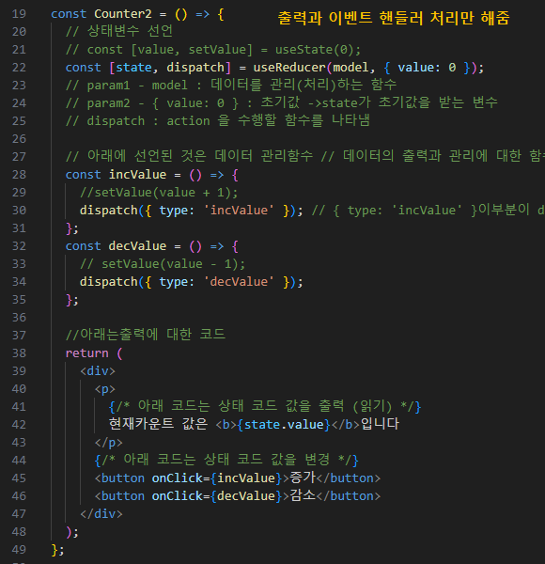
Task: Click the closing </div> tag
Action: coord(101,514)
